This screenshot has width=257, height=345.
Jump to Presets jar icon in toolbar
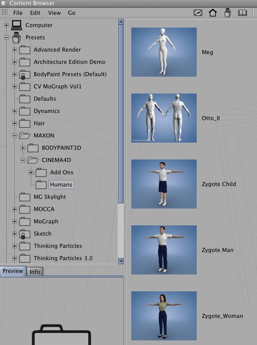click(x=227, y=13)
